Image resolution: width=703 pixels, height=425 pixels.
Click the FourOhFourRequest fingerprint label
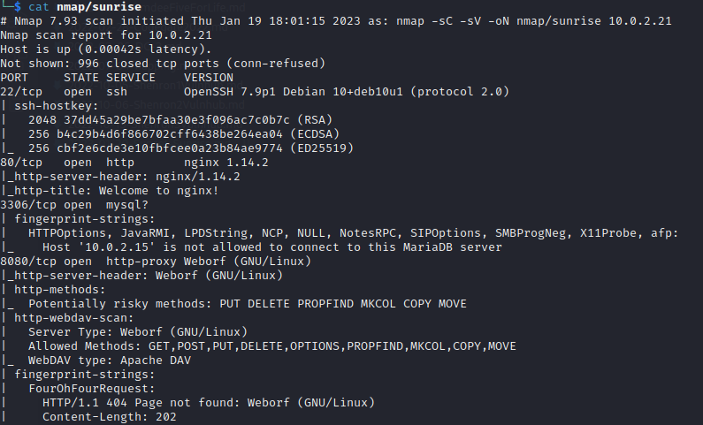click(92, 389)
